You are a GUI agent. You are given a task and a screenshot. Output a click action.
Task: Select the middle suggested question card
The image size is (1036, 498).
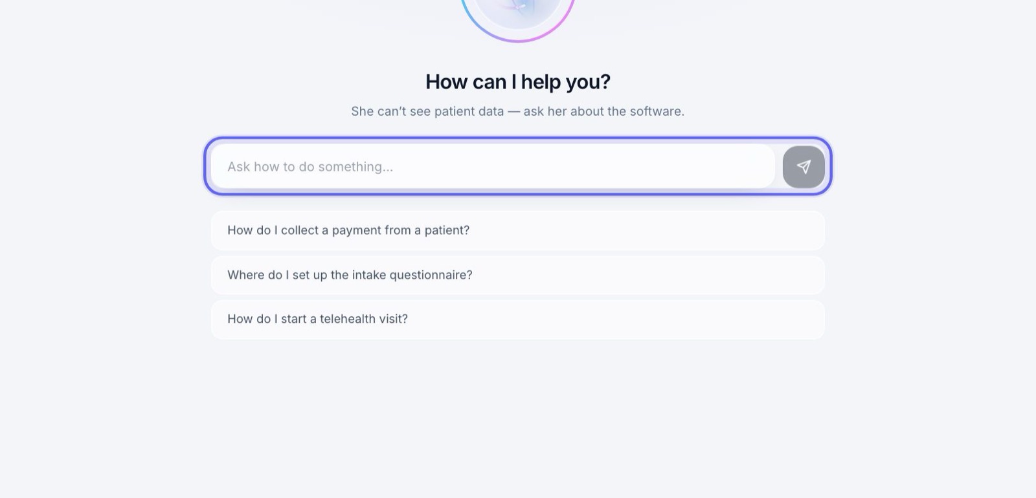[x=518, y=275]
